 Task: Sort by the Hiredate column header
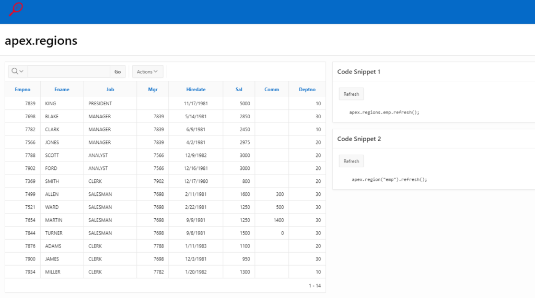(196, 90)
